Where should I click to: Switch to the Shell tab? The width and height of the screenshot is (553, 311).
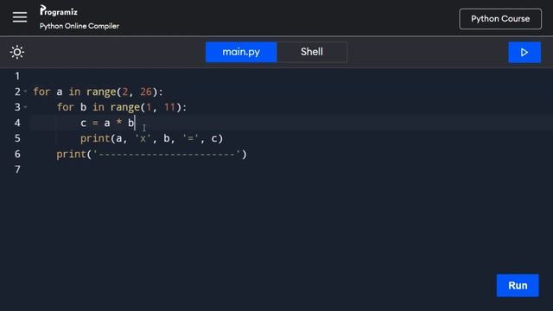pyautogui.click(x=312, y=52)
